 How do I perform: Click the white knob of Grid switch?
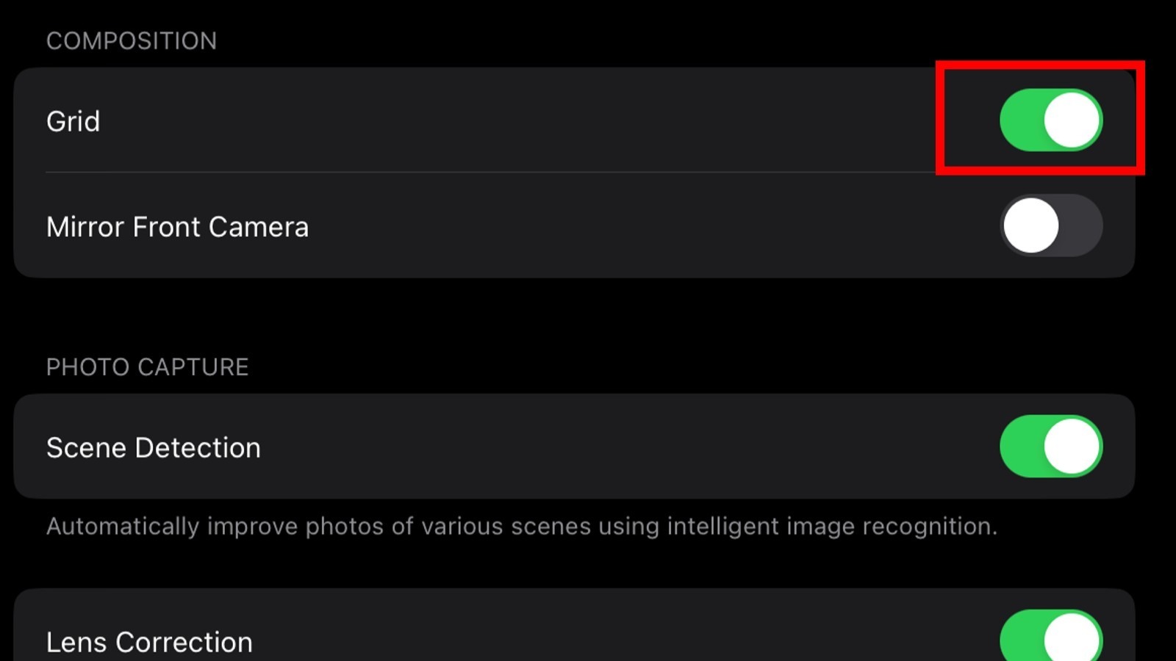click(x=1072, y=120)
